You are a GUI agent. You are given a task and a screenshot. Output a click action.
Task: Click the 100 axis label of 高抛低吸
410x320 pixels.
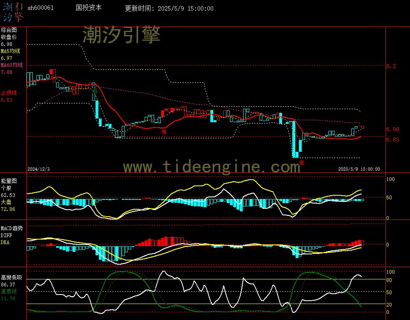(390, 272)
